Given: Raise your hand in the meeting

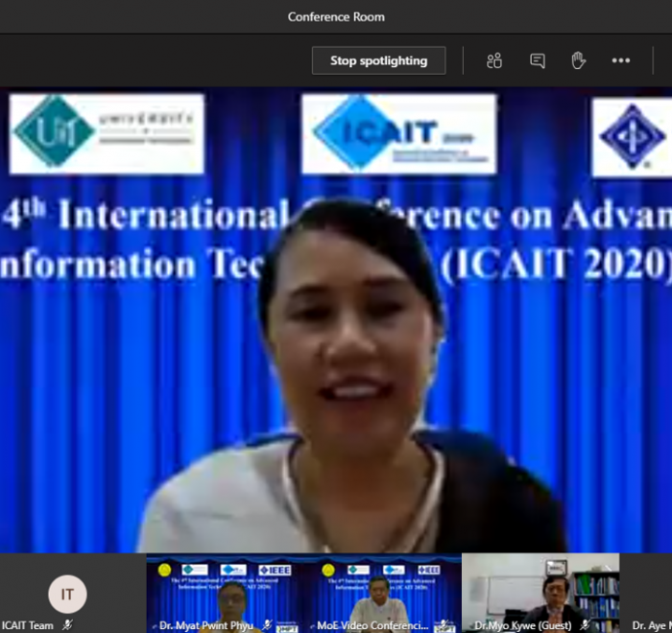Looking at the screenshot, I should [579, 60].
